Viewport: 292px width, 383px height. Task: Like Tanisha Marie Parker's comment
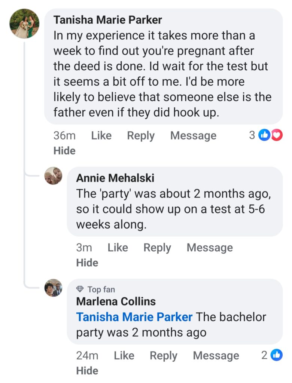pyautogui.click(x=101, y=135)
